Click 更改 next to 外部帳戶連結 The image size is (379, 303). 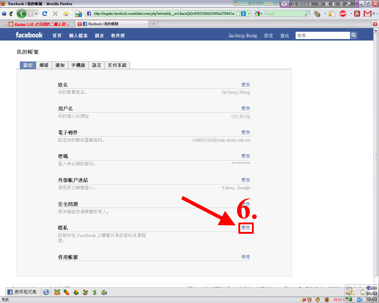tap(245, 180)
